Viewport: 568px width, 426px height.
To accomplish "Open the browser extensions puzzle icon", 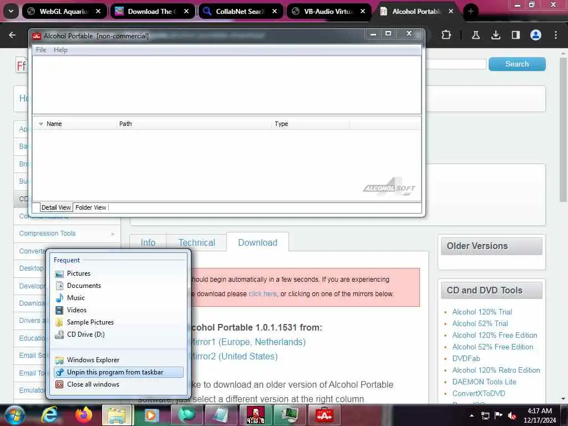I will 447,35.
